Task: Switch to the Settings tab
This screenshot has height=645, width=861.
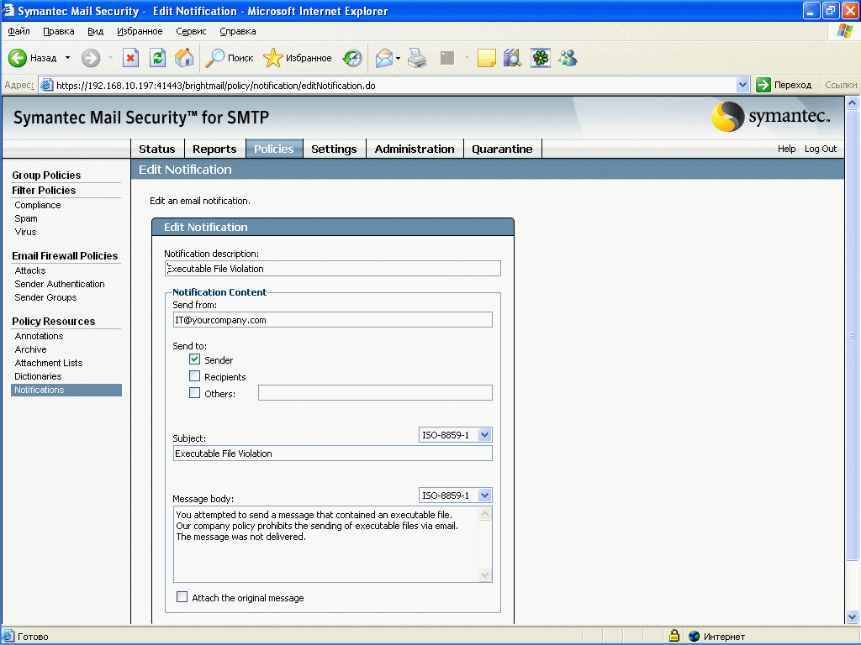Action: point(334,149)
